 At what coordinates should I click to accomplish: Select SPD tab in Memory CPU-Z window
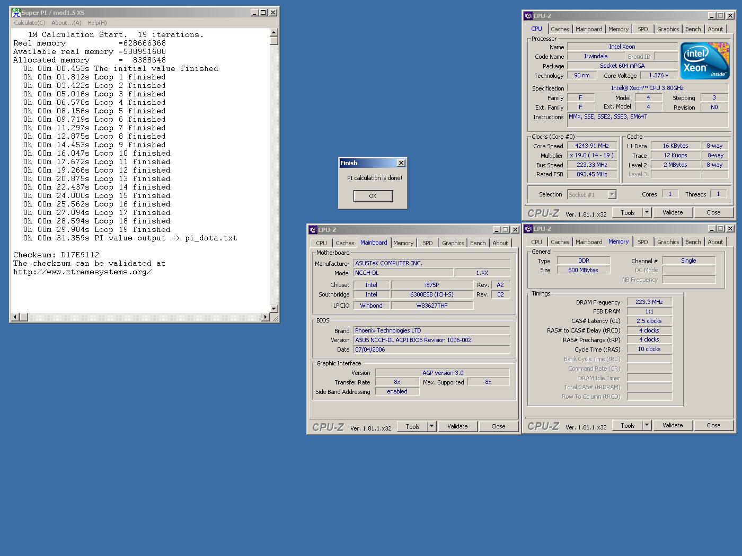click(x=643, y=242)
